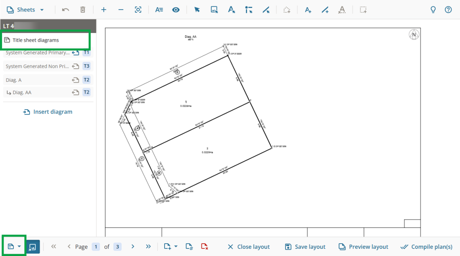Pick the point select tool
The width and height of the screenshot is (460, 256).
249,10
